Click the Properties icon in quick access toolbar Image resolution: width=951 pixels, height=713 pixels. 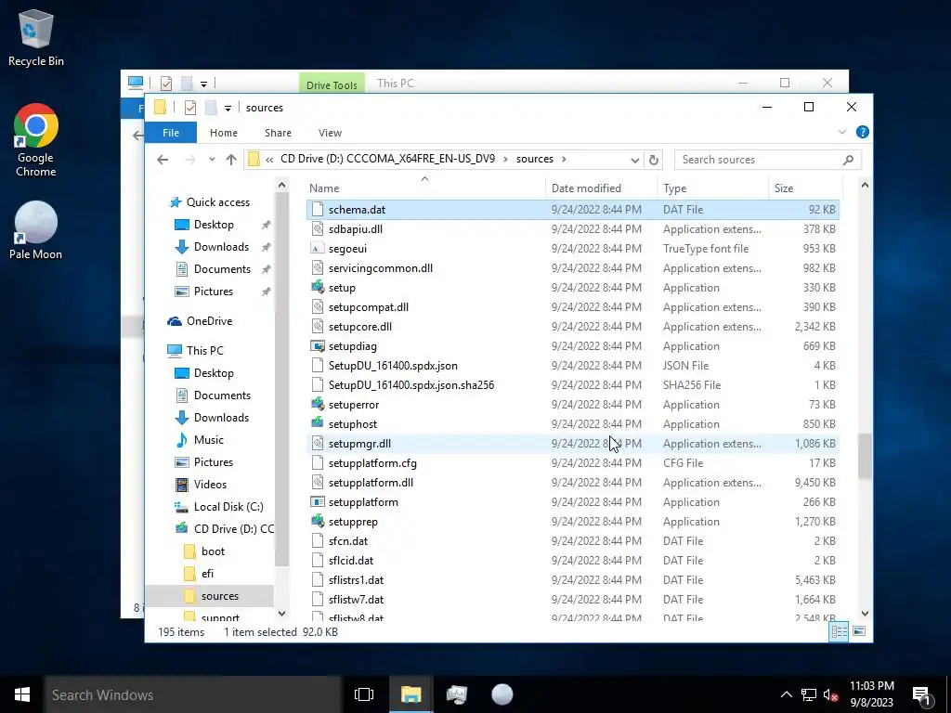[189, 108]
